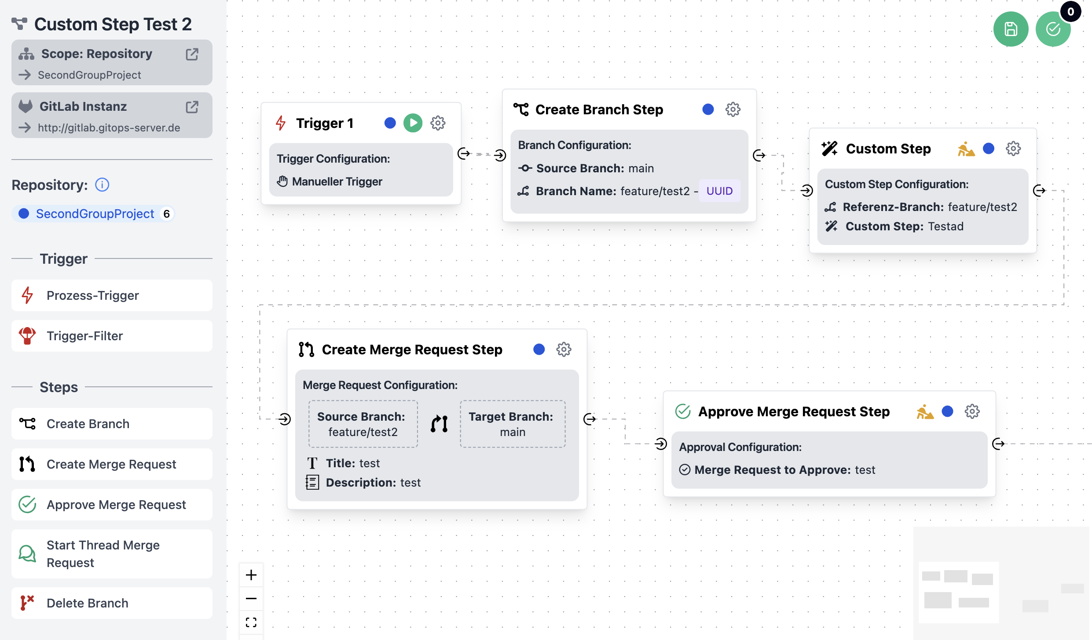Select Prozess-Trigger palette item
This screenshot has width=1092, height=640.
[x=112, y=295]
